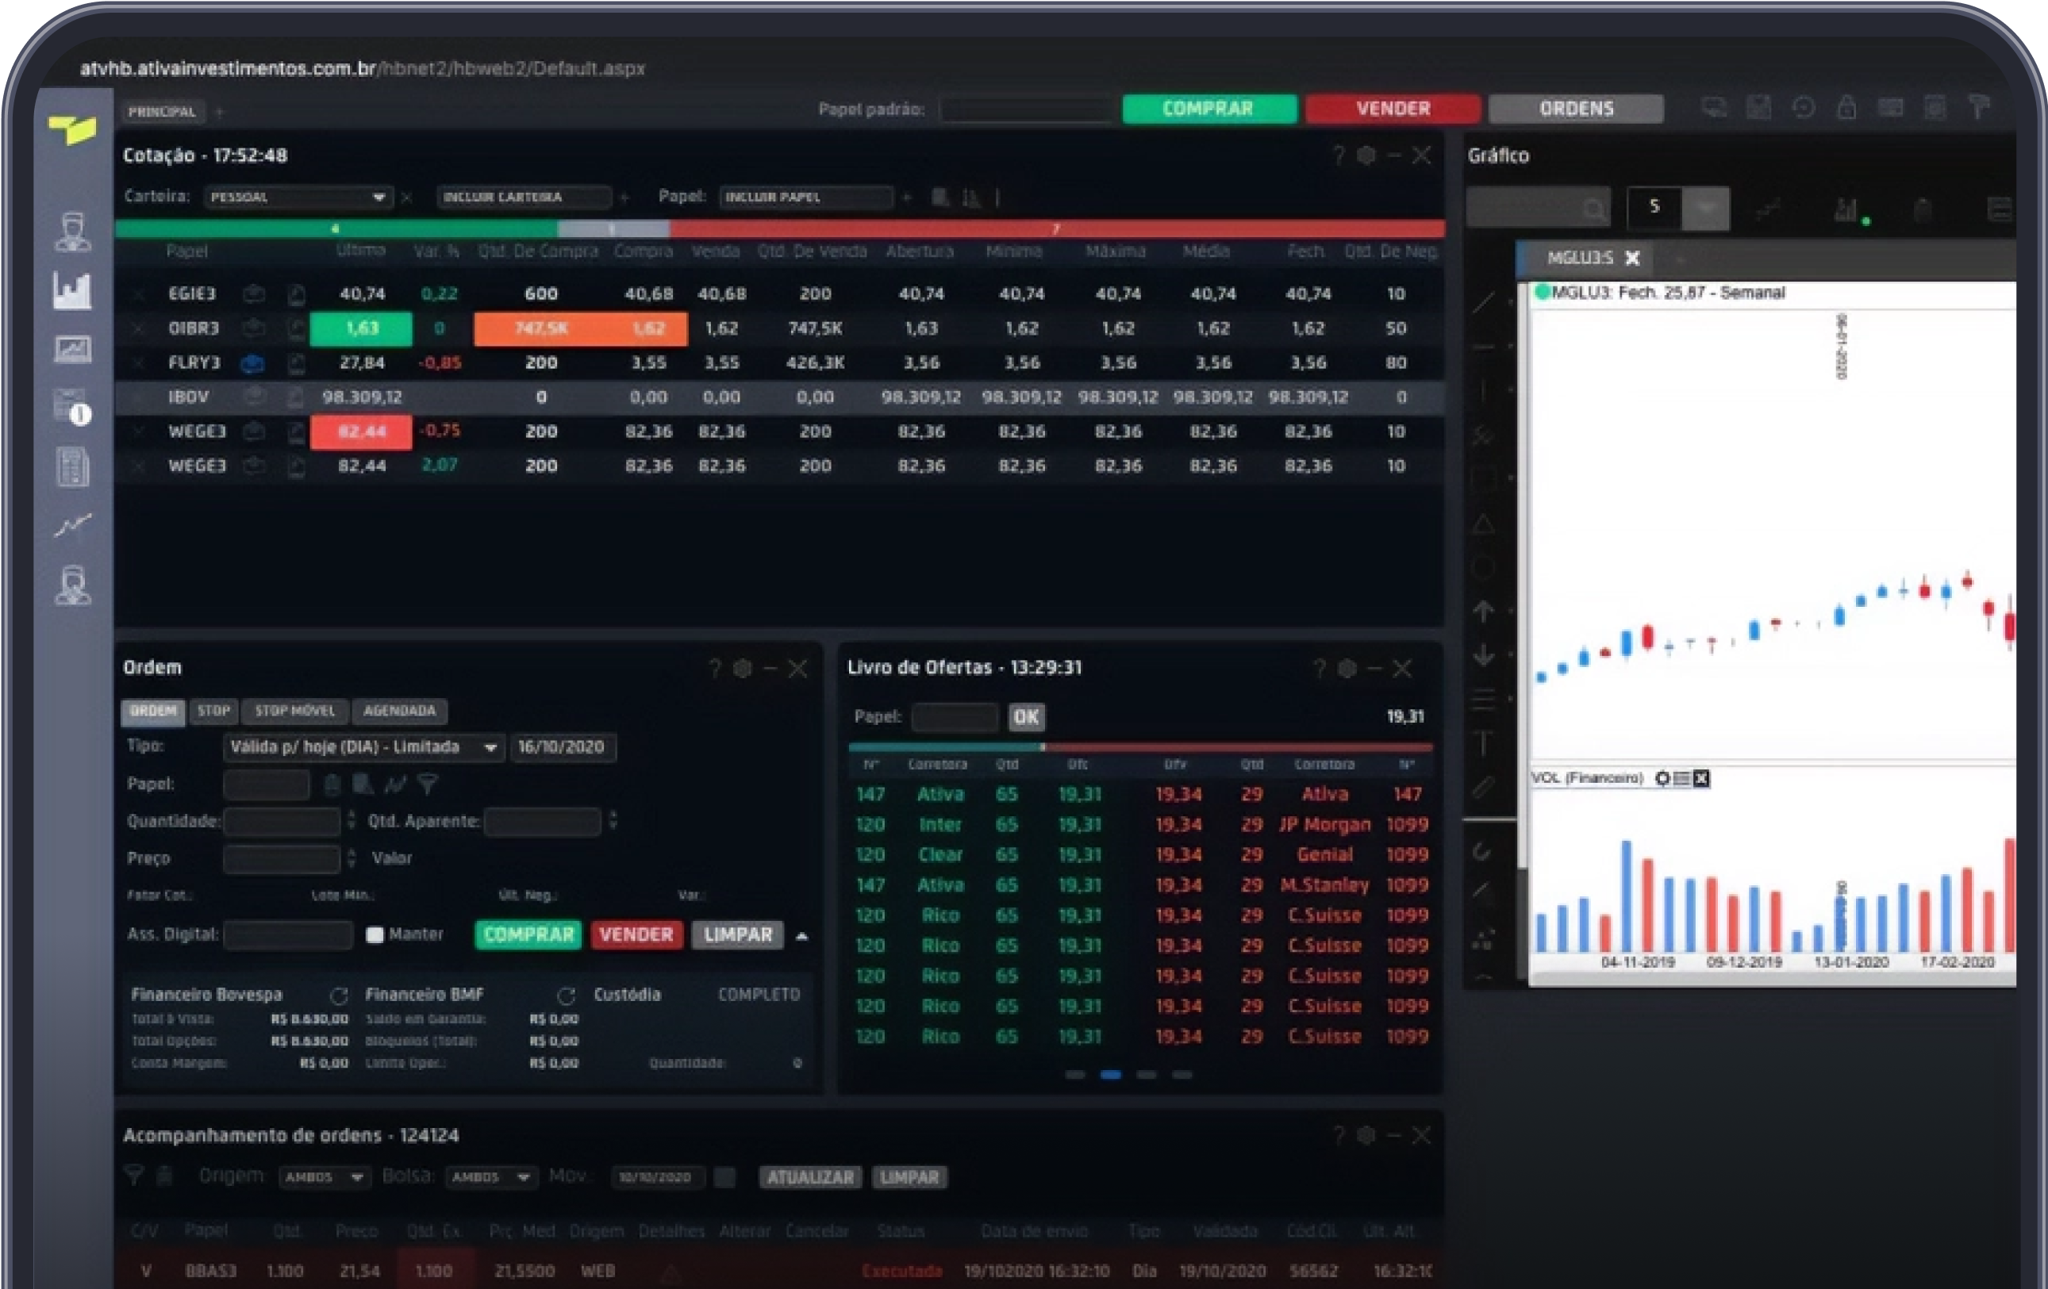2048x1289 pixels.
Task: Click ATUALIZAR in Acompanhamento de ordens
Action: click(x=810, y=1179)
